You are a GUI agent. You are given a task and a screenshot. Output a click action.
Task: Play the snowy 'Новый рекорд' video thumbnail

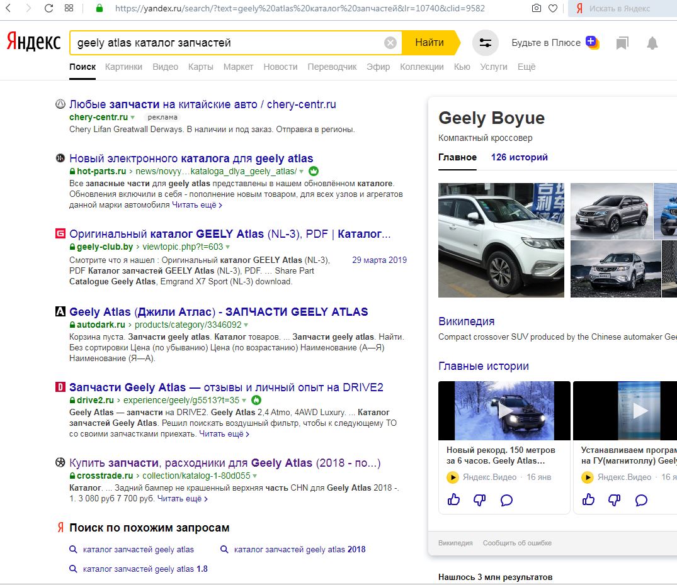coord(504,410)
